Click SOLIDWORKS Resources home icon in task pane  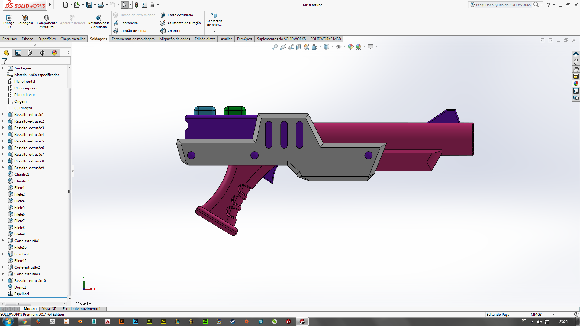coord(576,55)
